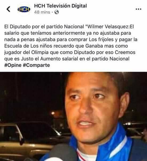Screen dimensions: 147x161
Task: Click the line starting Escuela de Los niños
Action: pyautogui.click(x=66, y=46)
